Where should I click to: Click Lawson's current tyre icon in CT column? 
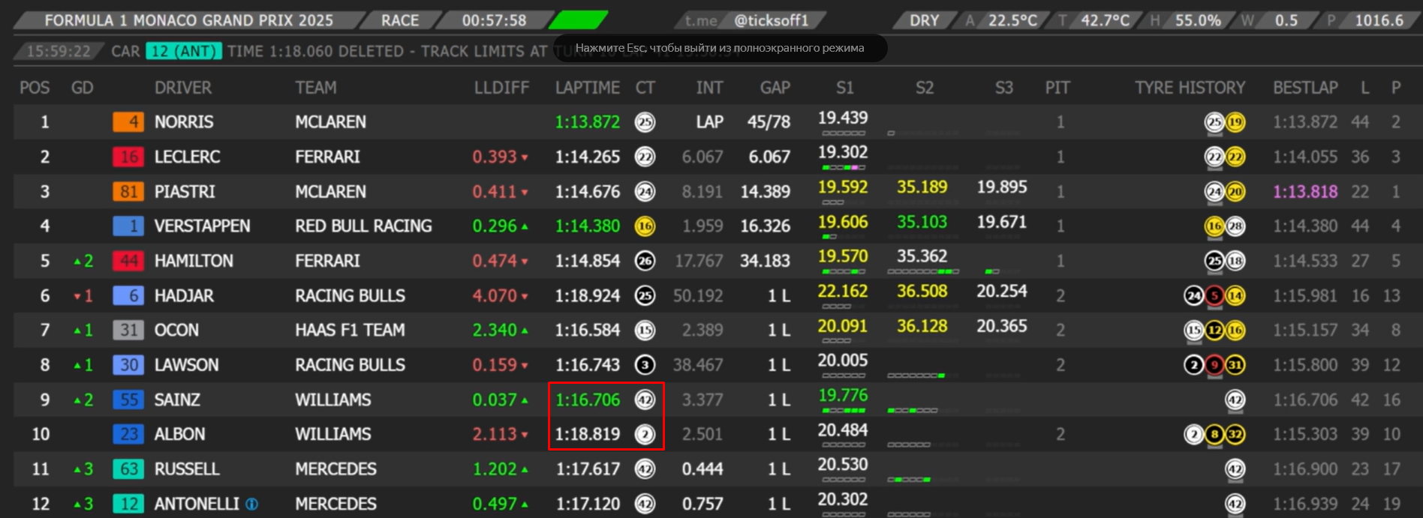[645, 365]
